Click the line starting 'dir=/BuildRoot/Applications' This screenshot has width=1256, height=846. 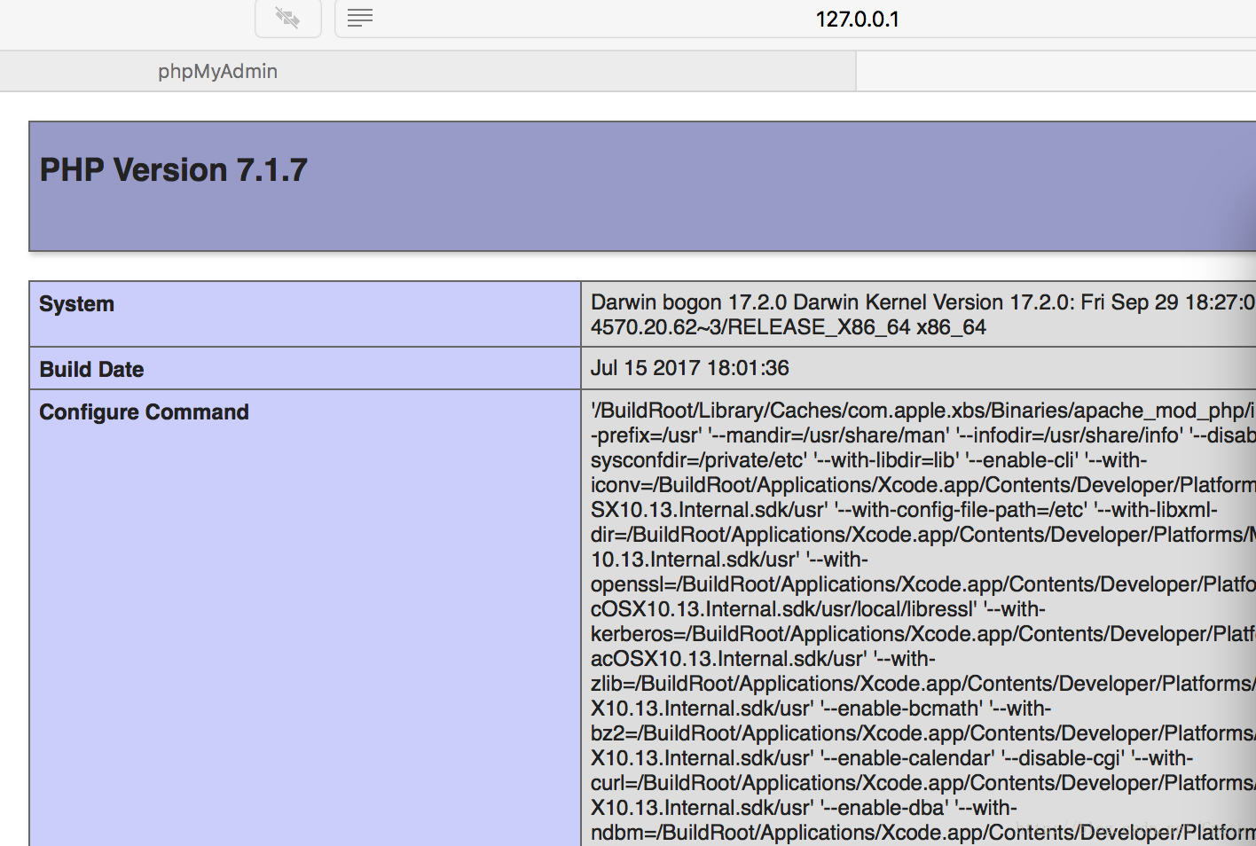[922, 535]
